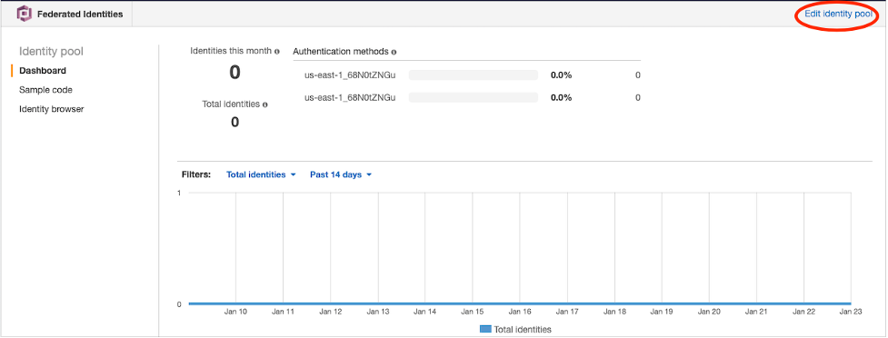The width and height of the screenshot is (888, 338).
Task: Click the Jan 10 label on chart axis
Action: tap(235, 312)
